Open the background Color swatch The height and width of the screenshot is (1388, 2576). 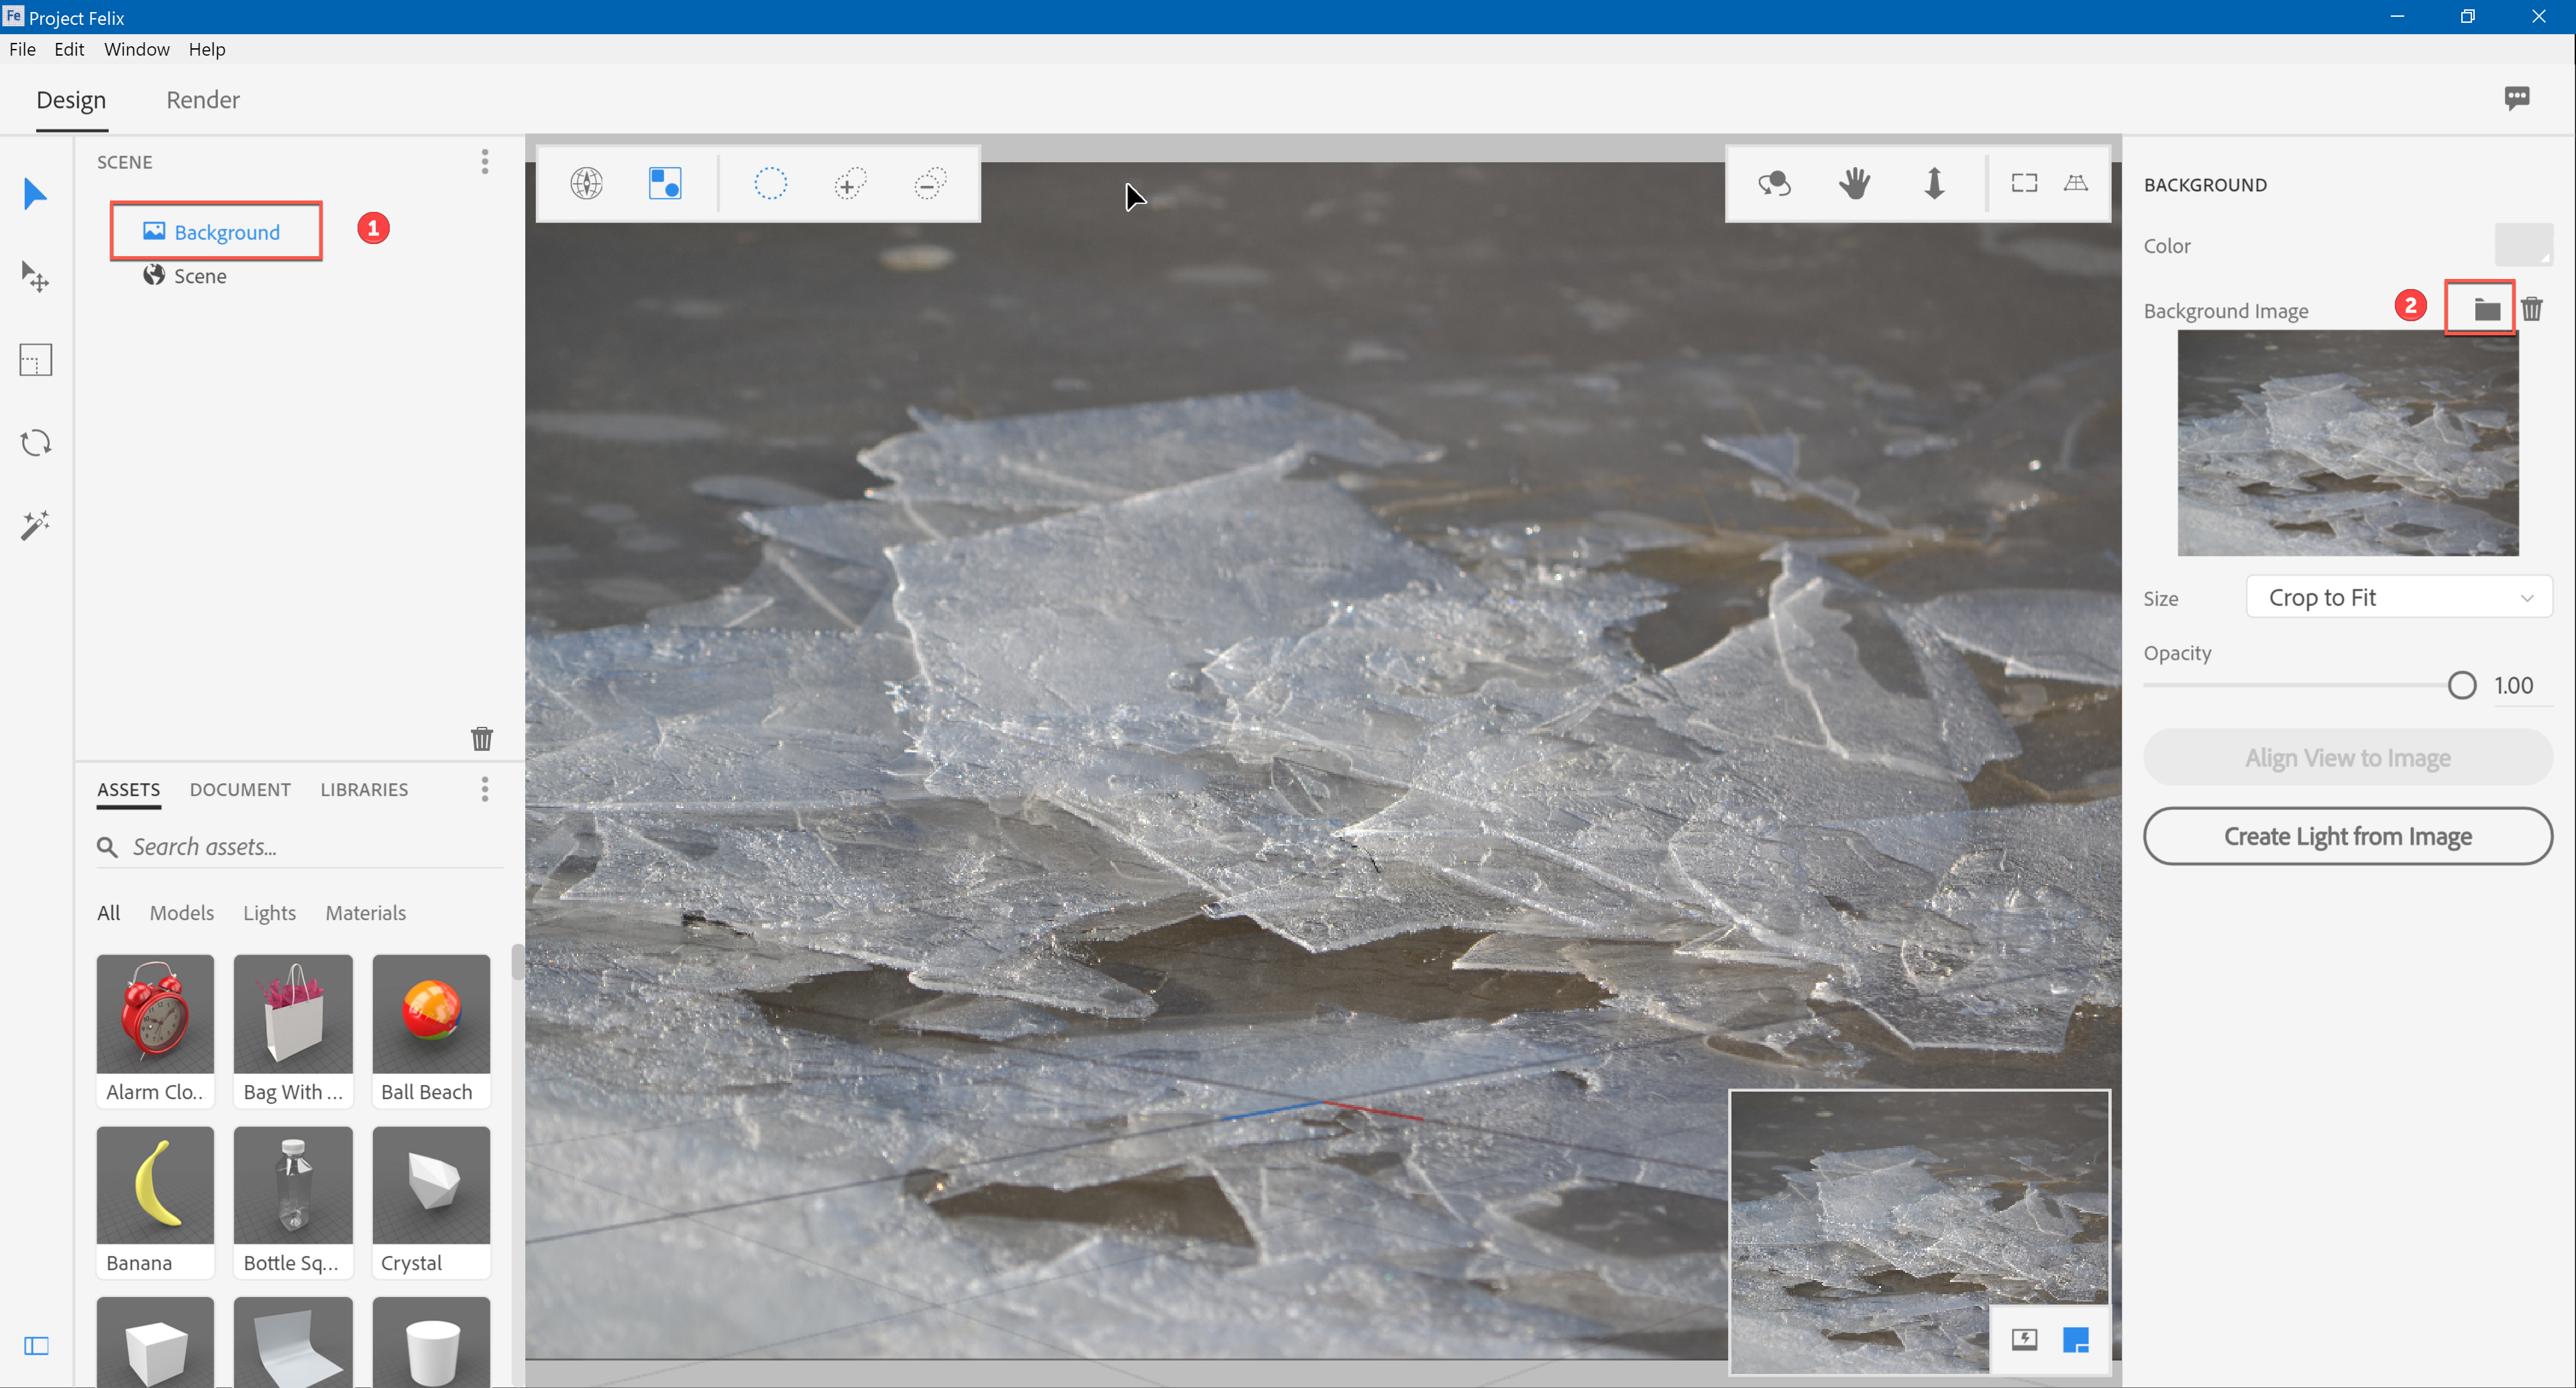(2524, 245)
